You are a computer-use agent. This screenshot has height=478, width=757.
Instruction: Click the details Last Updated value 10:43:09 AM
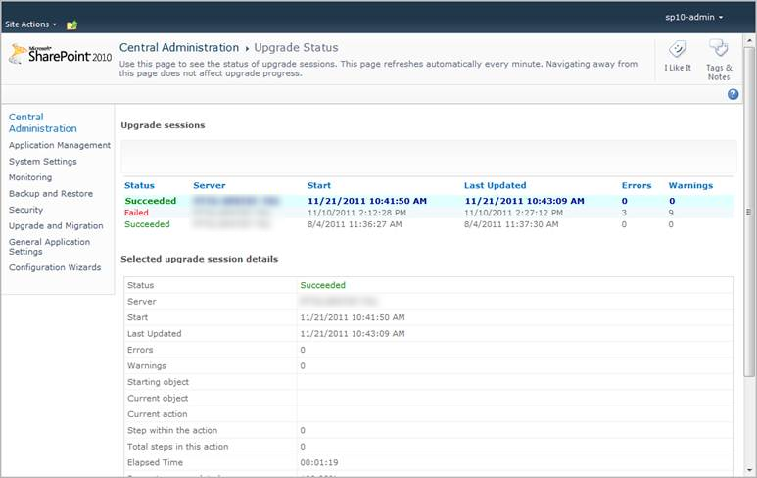click(x=353, y=334)
